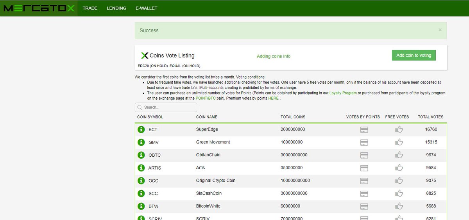
Task: Click the 15315 total votes value
Action: coord(431,142)
